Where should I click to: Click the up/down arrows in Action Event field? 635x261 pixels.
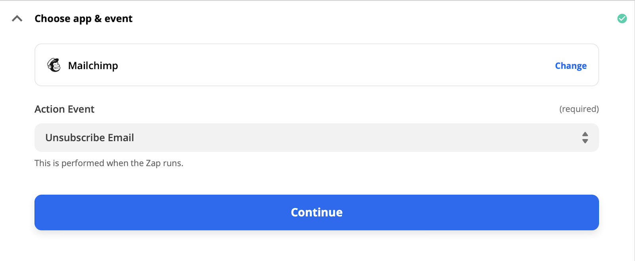pyautogui.click(x=585, y=137)
